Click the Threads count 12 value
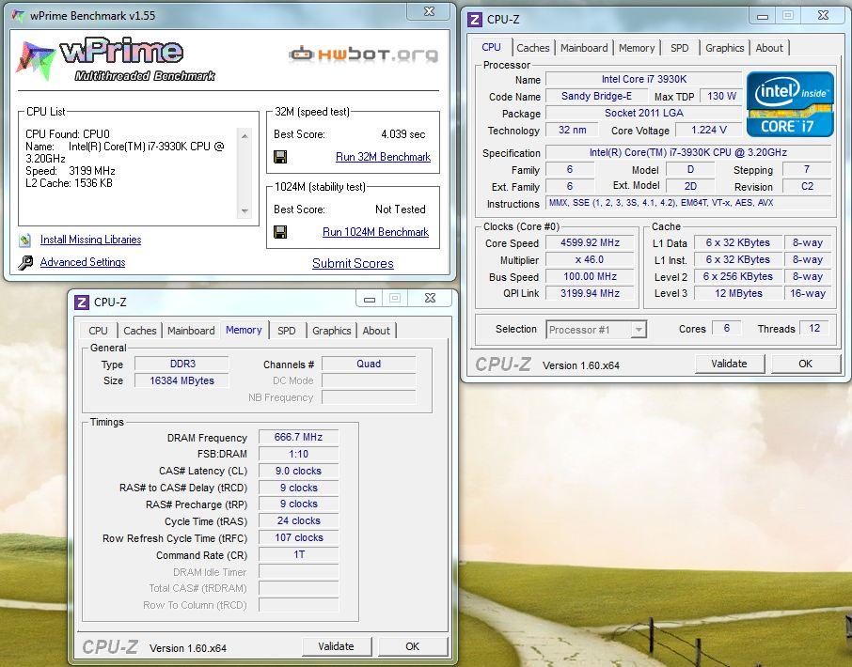Image resolution: width=852 pixels, height=667 pixels. (814, 329)
